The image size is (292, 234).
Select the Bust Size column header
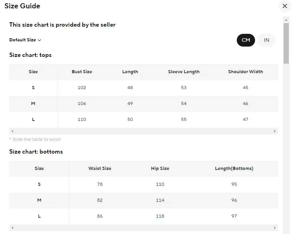tap(82, 72)
